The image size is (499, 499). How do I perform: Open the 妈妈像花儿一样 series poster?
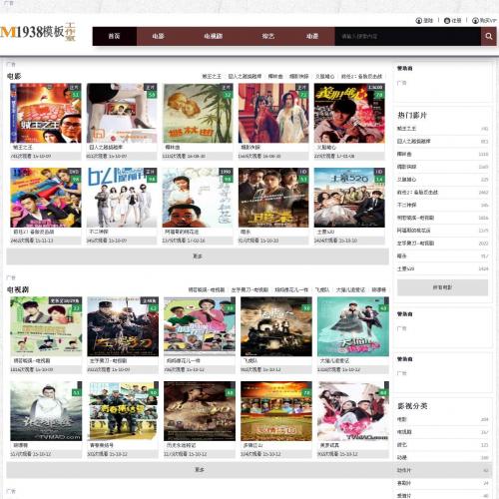[200, 326]
